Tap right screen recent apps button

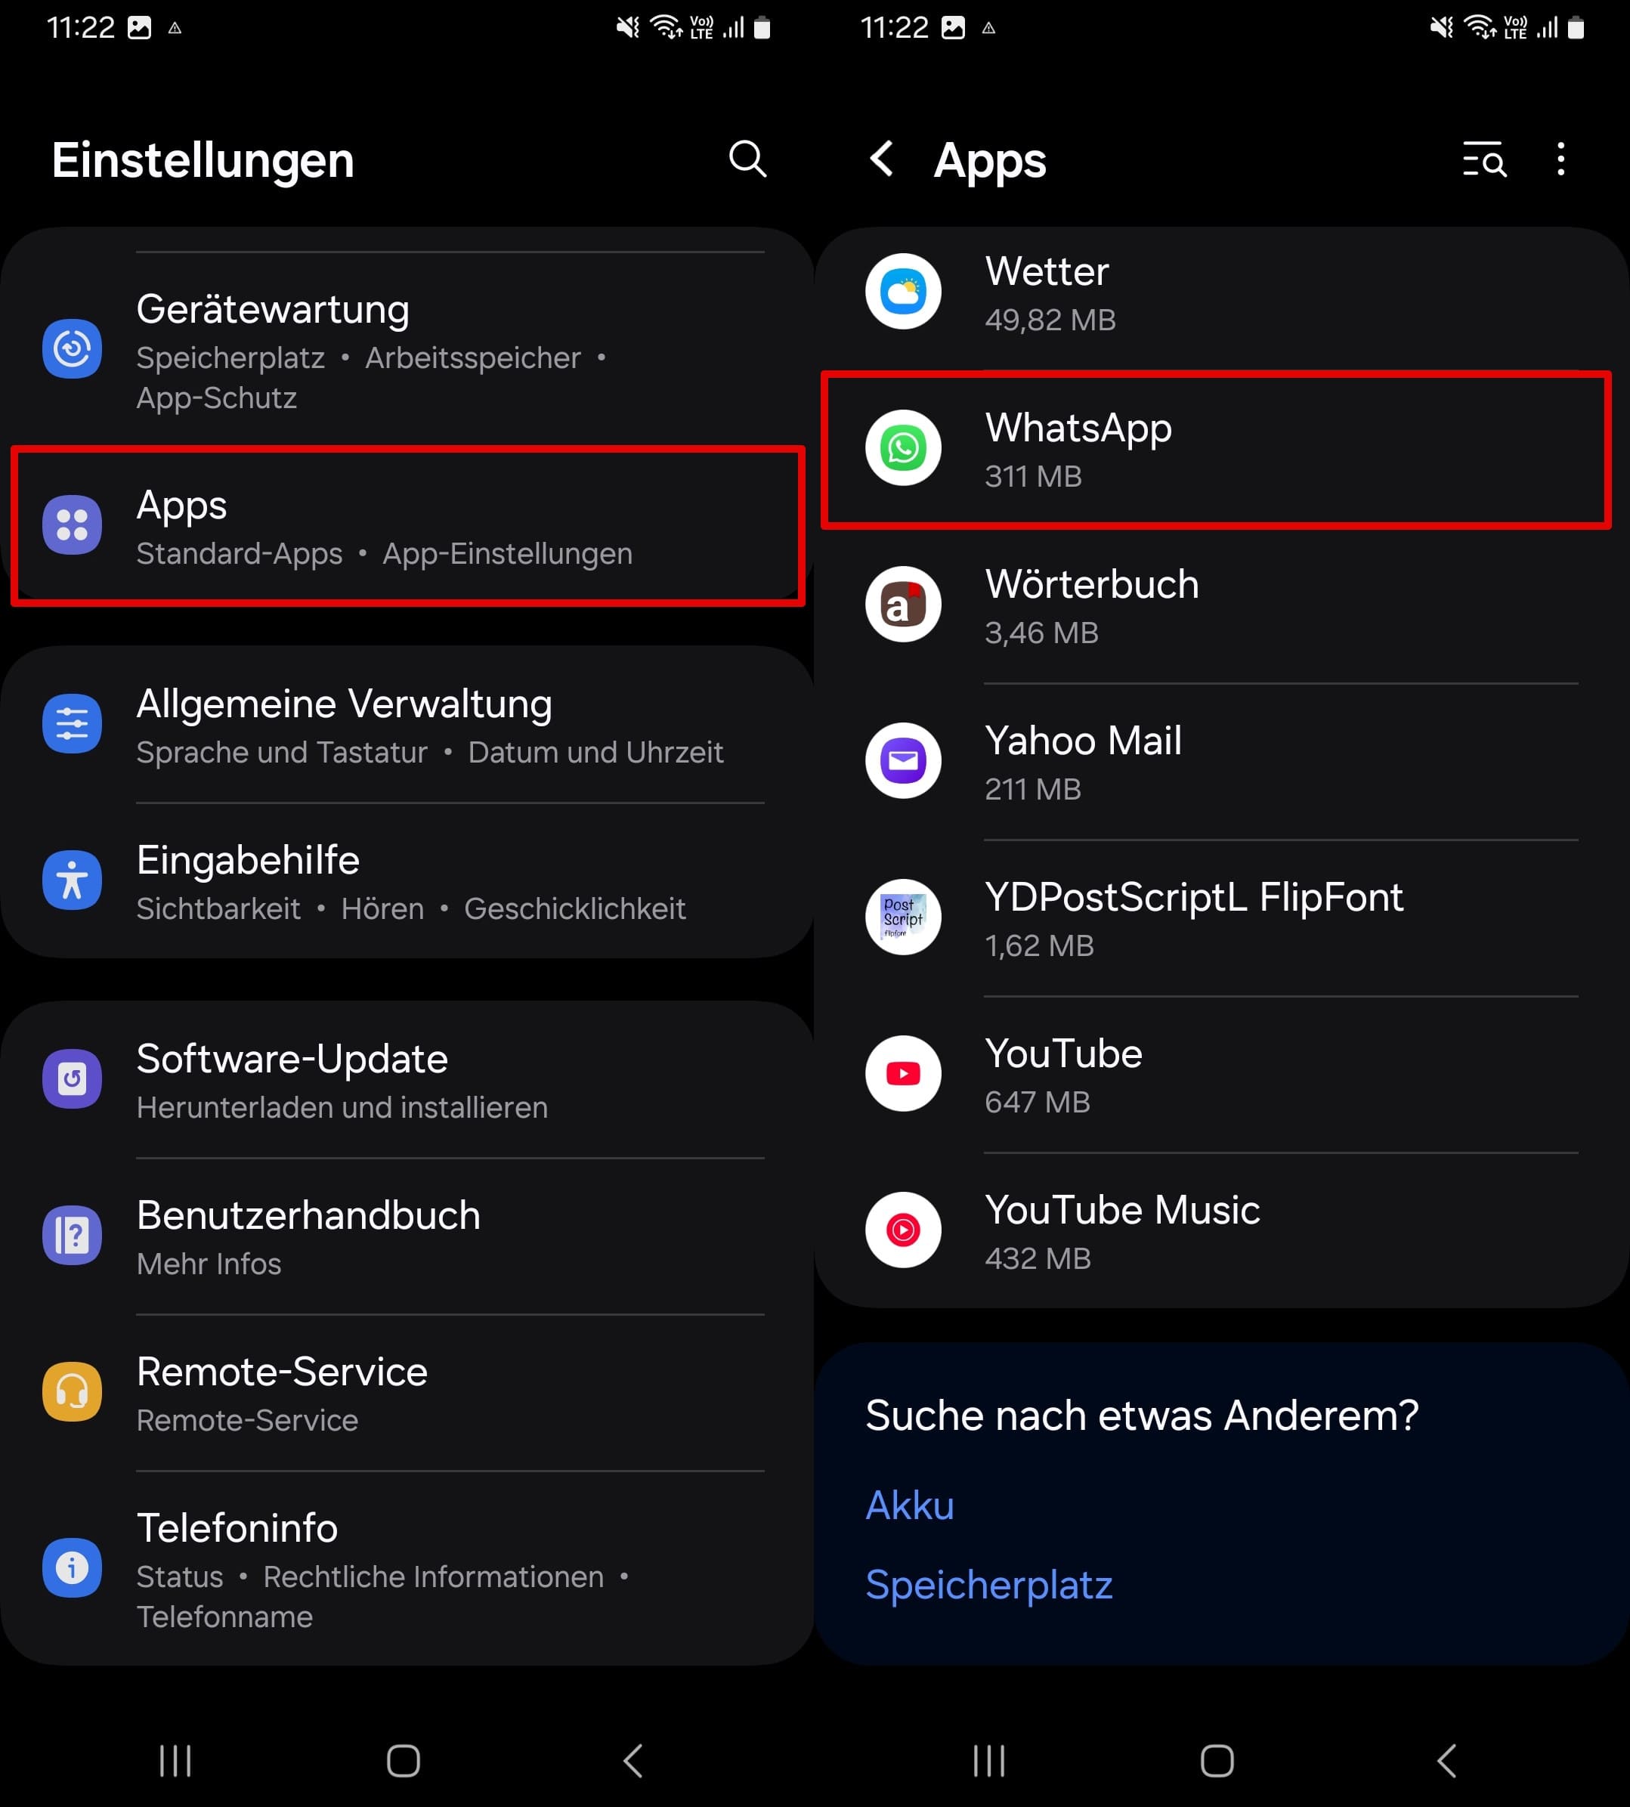coord(990,1760)
